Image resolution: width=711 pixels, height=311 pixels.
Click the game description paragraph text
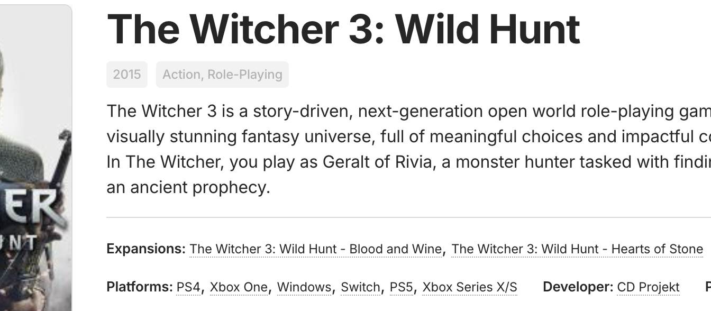pyautogui.click(x=409, y=149)
